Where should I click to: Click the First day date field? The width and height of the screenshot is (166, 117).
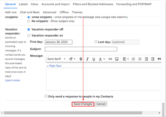[x=58, y=42]
